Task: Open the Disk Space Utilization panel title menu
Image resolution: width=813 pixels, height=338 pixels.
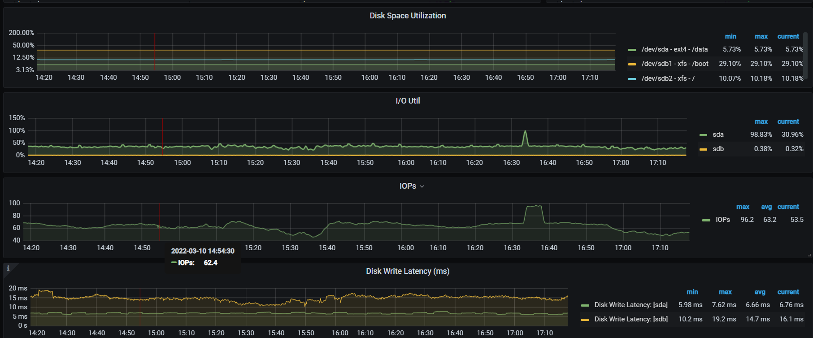Action: pyautogui.click(x=407, y=16)
